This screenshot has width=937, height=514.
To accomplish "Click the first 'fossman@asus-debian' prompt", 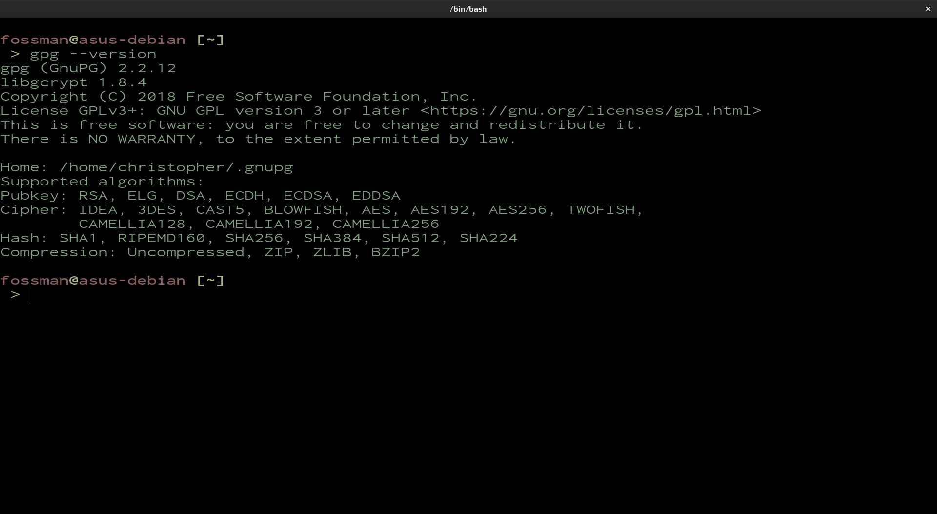I will point(93,40).
